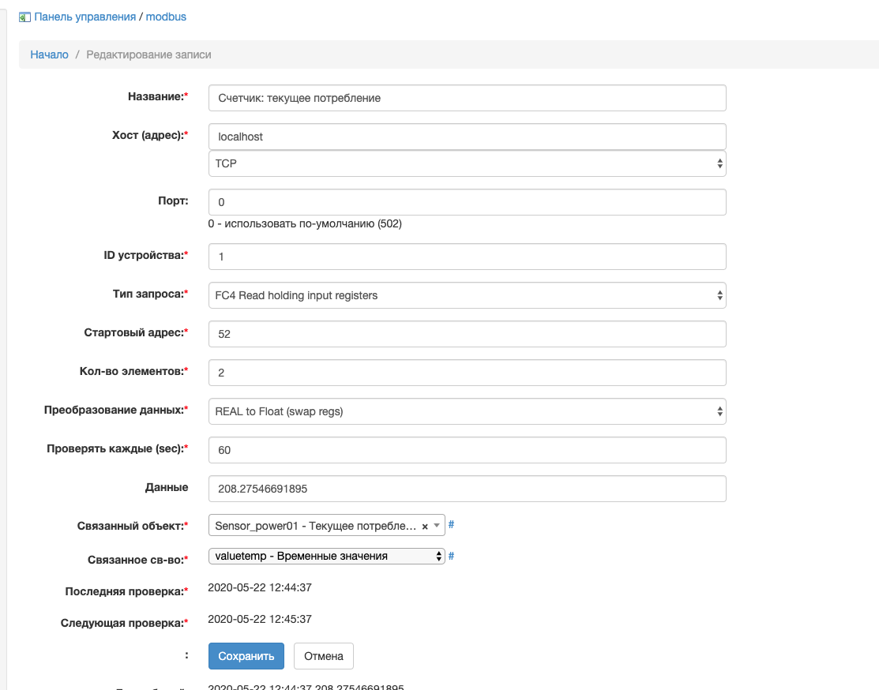
Task: Click the # link beside linked property
Action: click(451, 556)
